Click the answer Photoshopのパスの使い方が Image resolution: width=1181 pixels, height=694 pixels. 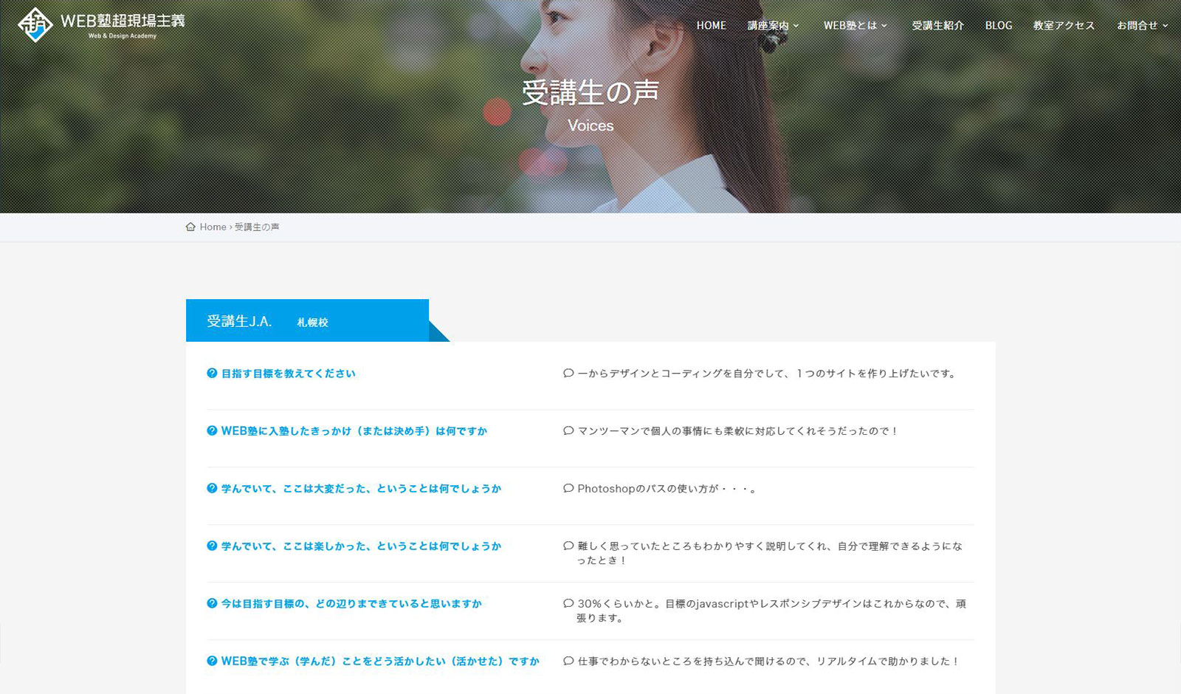pyautogui.click(x=667, y=489)
